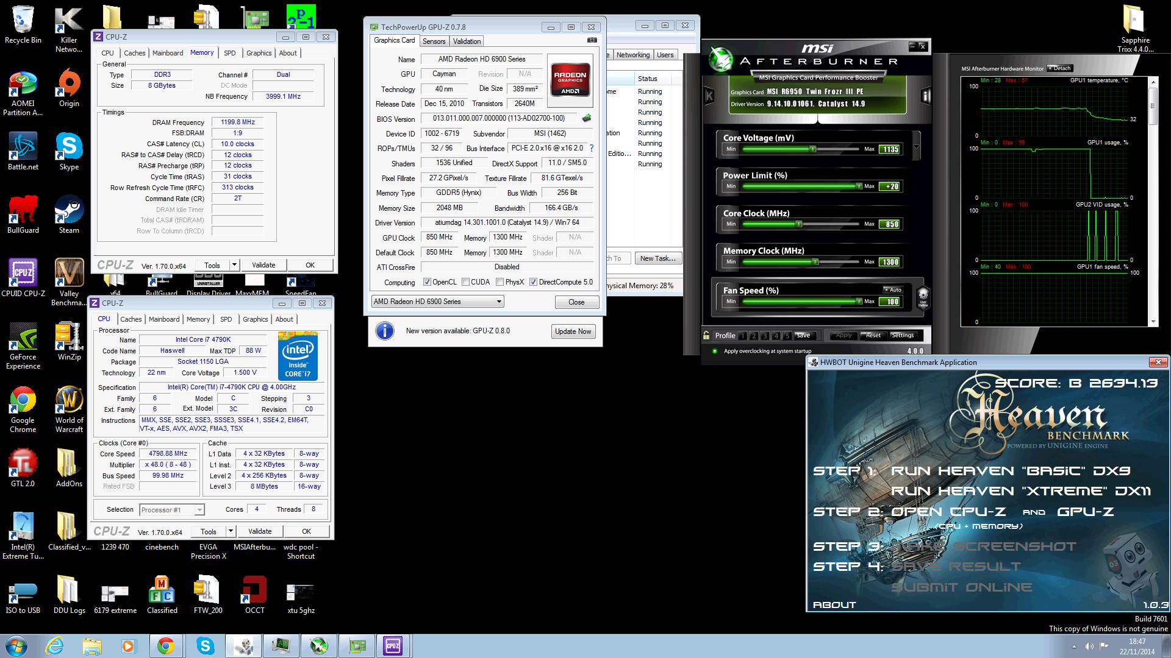Click the CPU-Z icon on the taskbar
Screen dimensions: 1171x658
click(x=393, y=646)
